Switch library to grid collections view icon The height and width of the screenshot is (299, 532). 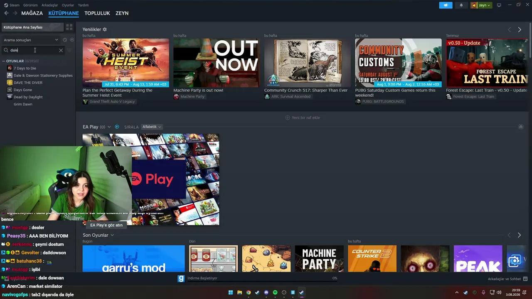click(69, 27)
